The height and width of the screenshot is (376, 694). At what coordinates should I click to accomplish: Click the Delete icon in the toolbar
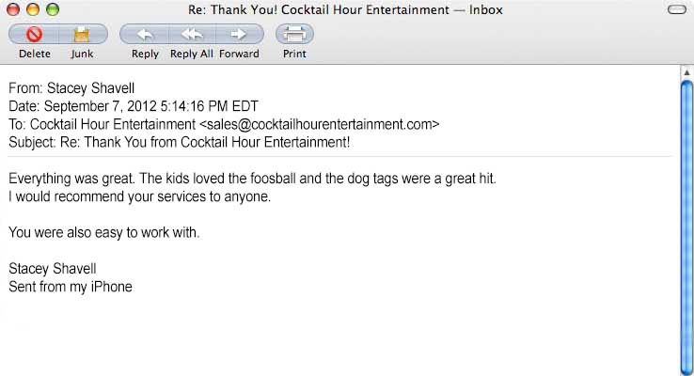35,35
